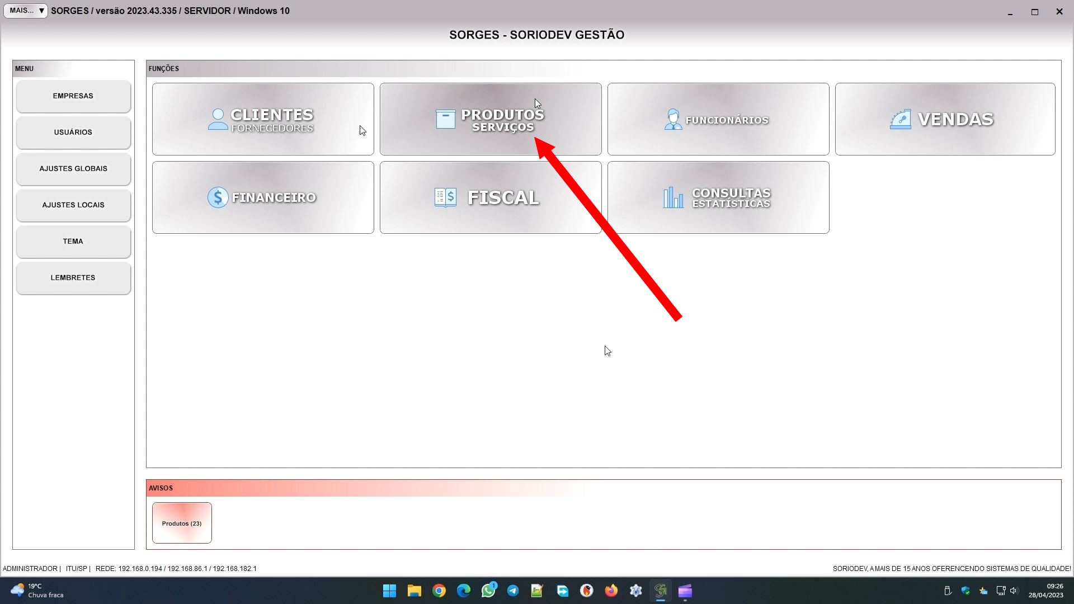Open Telegram from the taskbar

(x=513, y=591)
